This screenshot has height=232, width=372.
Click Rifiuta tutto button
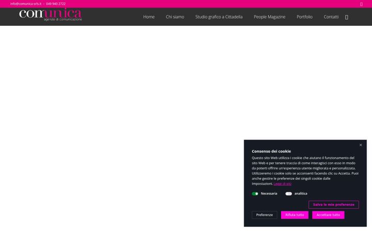click(x=295, y=215)
